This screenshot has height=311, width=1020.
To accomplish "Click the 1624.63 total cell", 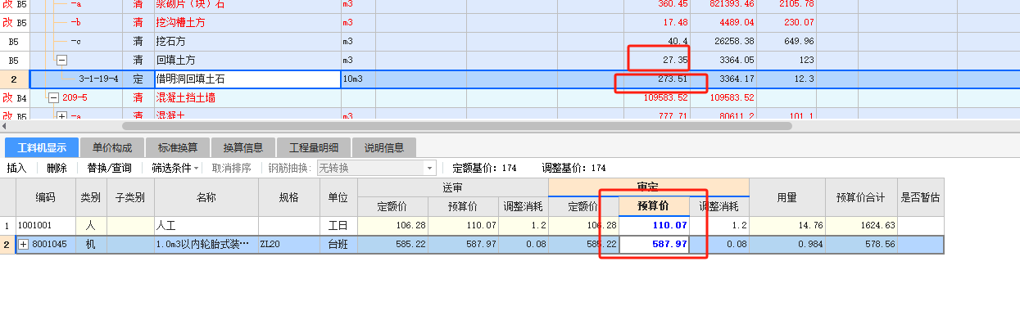I will click(860, 225).
